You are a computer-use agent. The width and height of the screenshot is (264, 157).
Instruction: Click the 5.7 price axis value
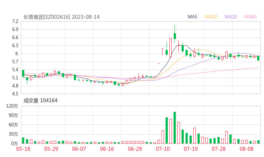pyautogui.click(x=15, y=62)
